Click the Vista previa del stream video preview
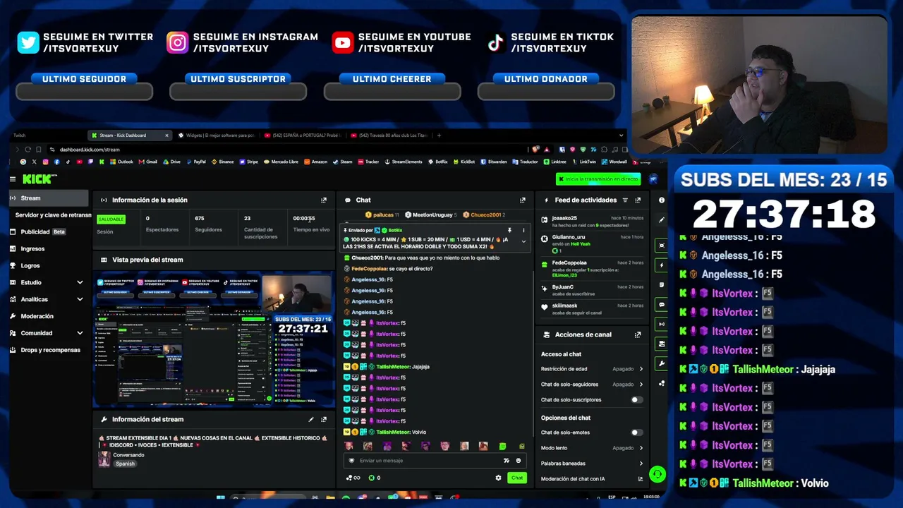The height and width of the screenshot is (508, 903). pos(214,340)
